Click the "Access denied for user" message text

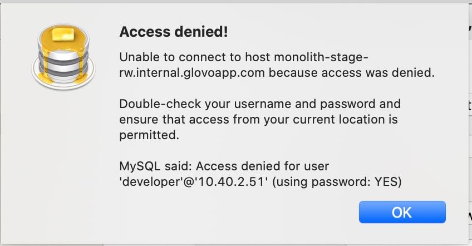tap(263, 166)
